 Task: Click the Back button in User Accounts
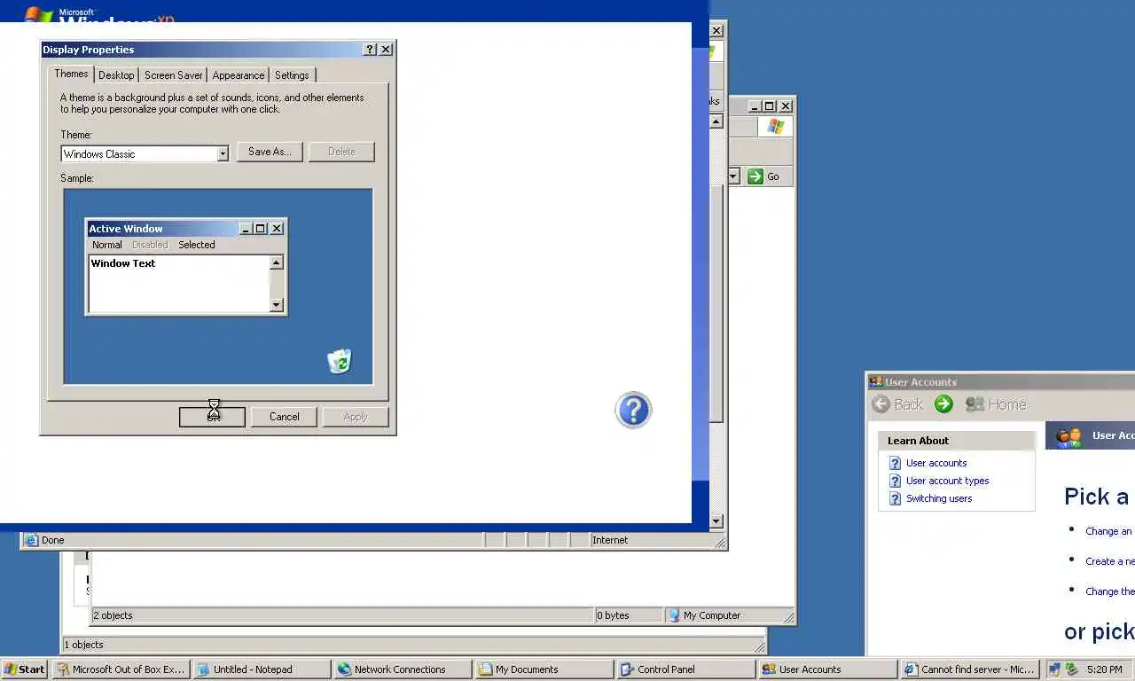point(897,404)
